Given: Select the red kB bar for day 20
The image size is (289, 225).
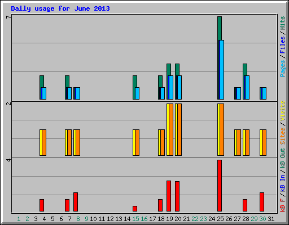Looking at the screenshot, I should tap(177, 196).
